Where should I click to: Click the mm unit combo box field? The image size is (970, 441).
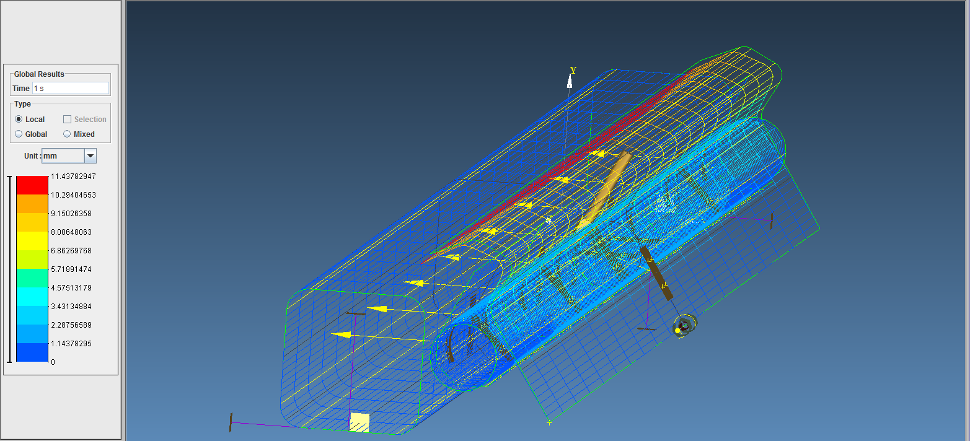coord(63,156)
